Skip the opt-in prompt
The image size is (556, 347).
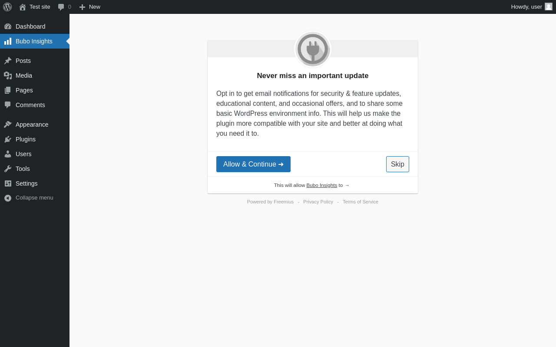(397, 164)
